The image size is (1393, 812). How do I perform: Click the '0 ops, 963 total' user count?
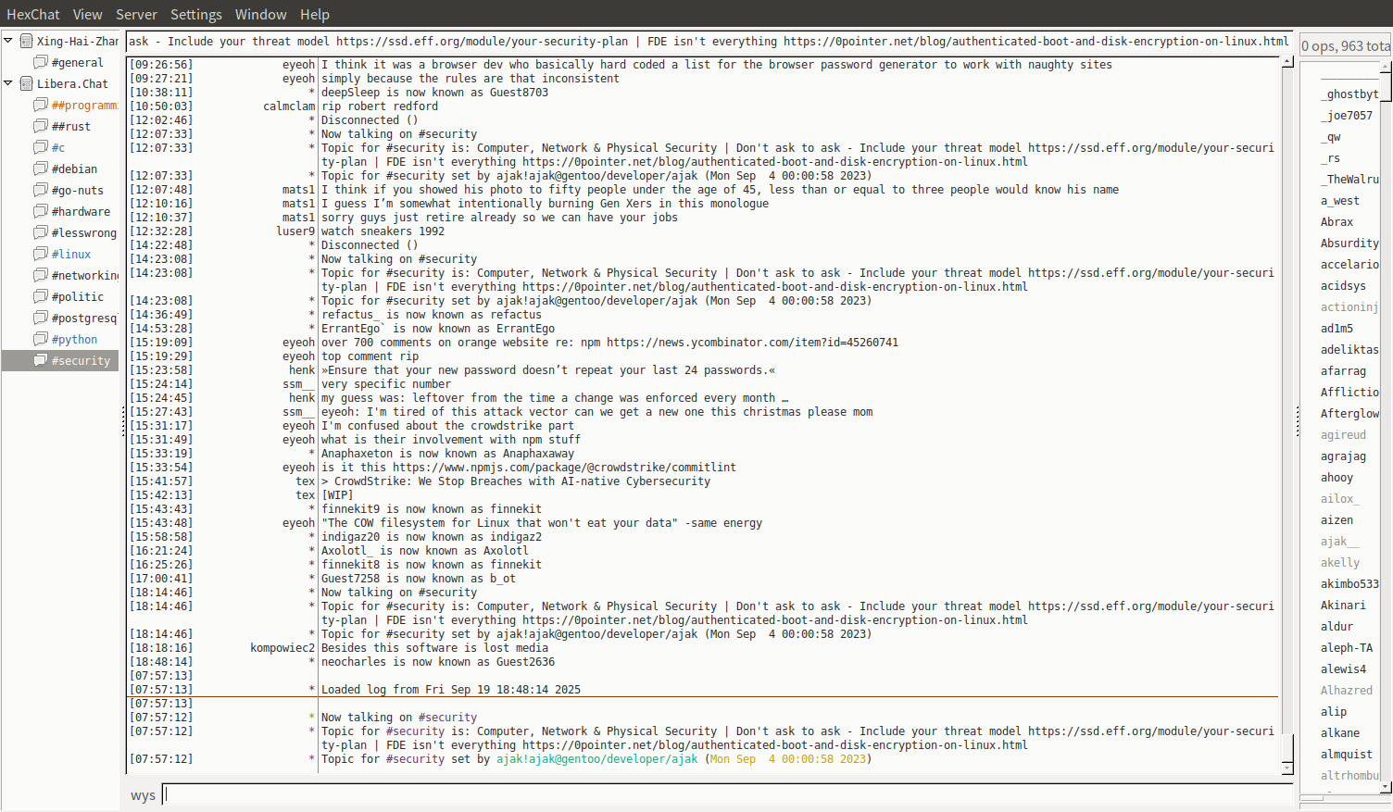[1345, 46]
